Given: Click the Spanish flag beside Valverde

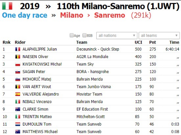Looking at the screenshot, I should (x=18, y=94).
